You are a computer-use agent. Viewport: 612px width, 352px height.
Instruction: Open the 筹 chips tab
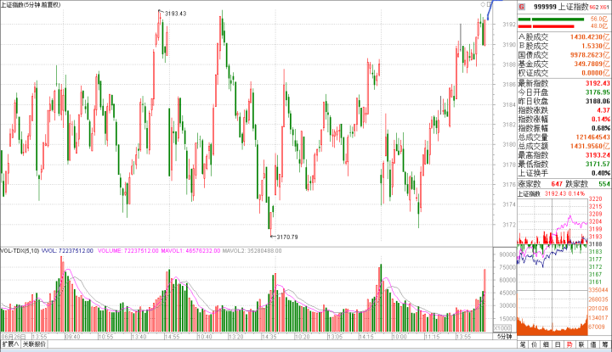pyautogui.click(x=605, y=346)
